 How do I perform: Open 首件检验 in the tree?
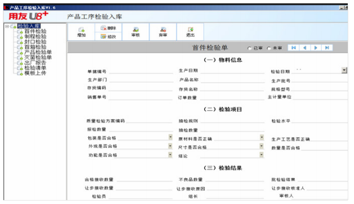pos(35,31)
